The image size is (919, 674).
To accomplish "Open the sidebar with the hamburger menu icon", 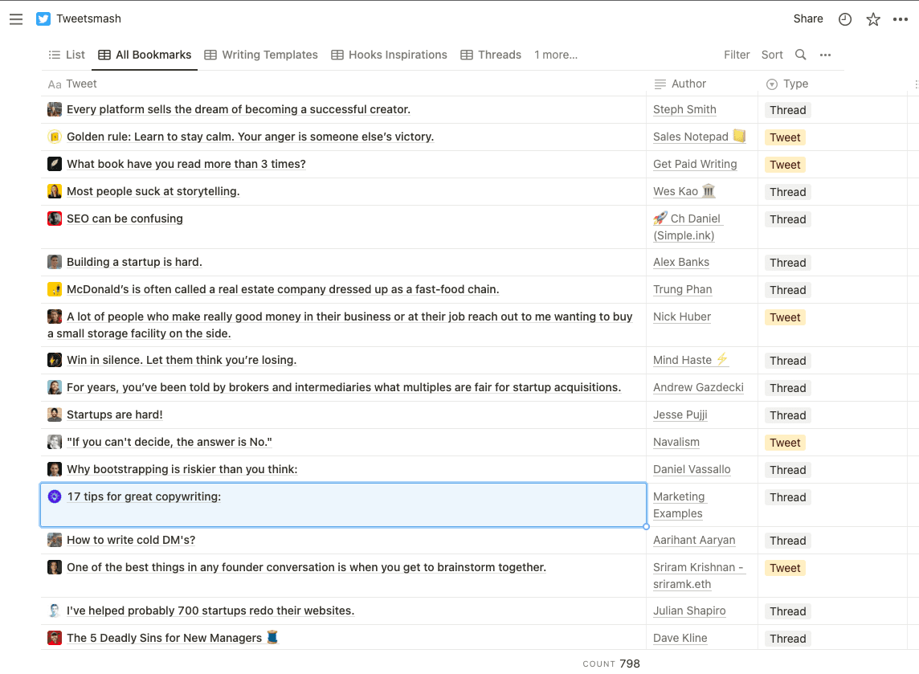I will tap(16, 18).
